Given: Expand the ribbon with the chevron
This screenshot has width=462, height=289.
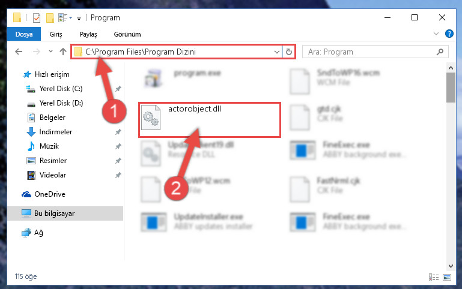Looking at the screenshot, I should 436,34.
